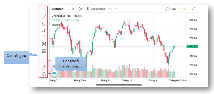Open the XABCD pattern tools
This screenshot has width=214, height=94.
[44, 44]
